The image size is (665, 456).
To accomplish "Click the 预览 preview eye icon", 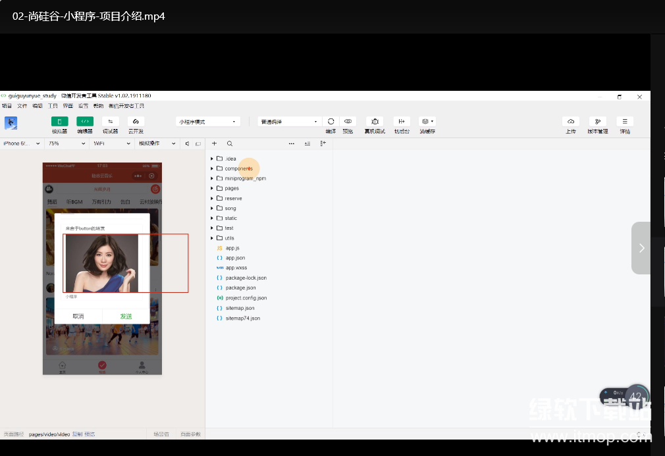I will [348, 122].
